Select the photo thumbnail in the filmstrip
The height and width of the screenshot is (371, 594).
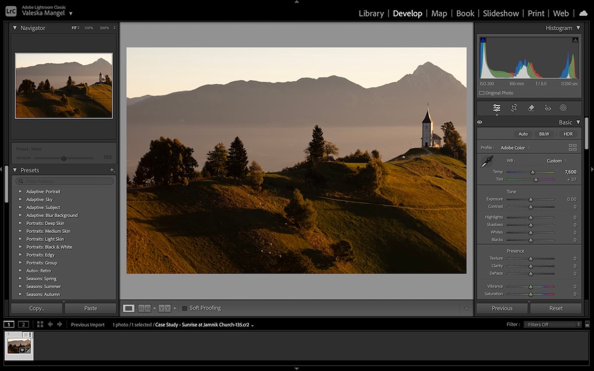point(20,346)
